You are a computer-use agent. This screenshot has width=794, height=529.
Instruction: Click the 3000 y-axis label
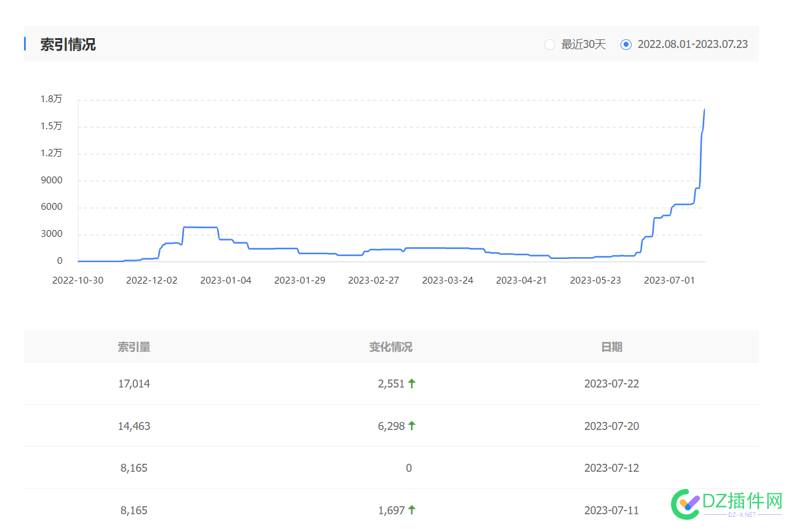click(52, 234)
